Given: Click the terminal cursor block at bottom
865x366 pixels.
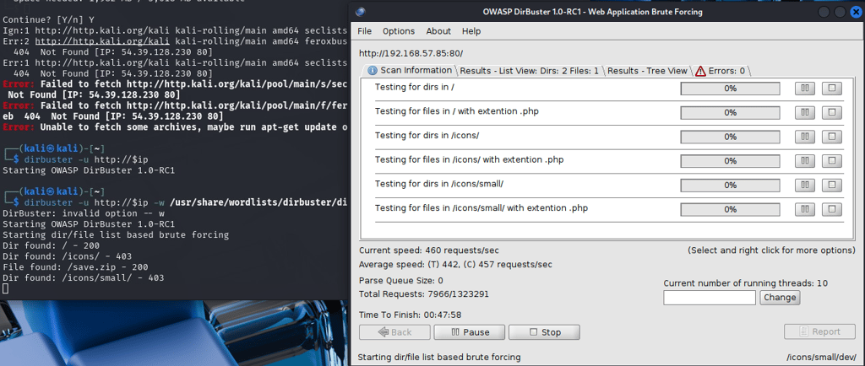Looking at the screenshot, I should click(x=6, y=289).
